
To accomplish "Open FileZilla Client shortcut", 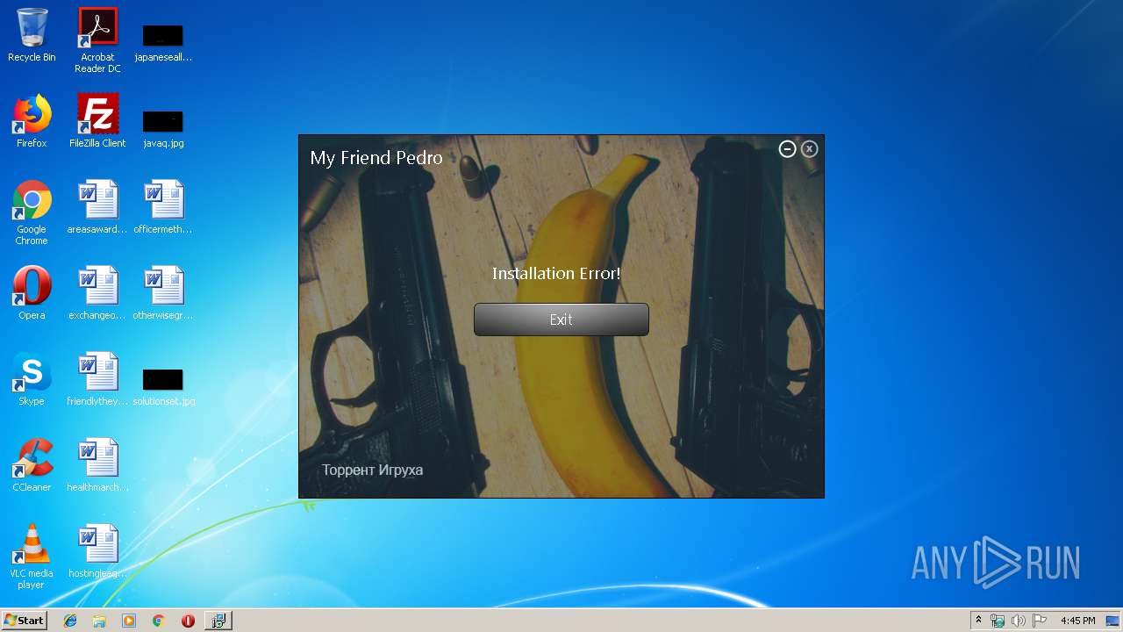I will point(97,121).
